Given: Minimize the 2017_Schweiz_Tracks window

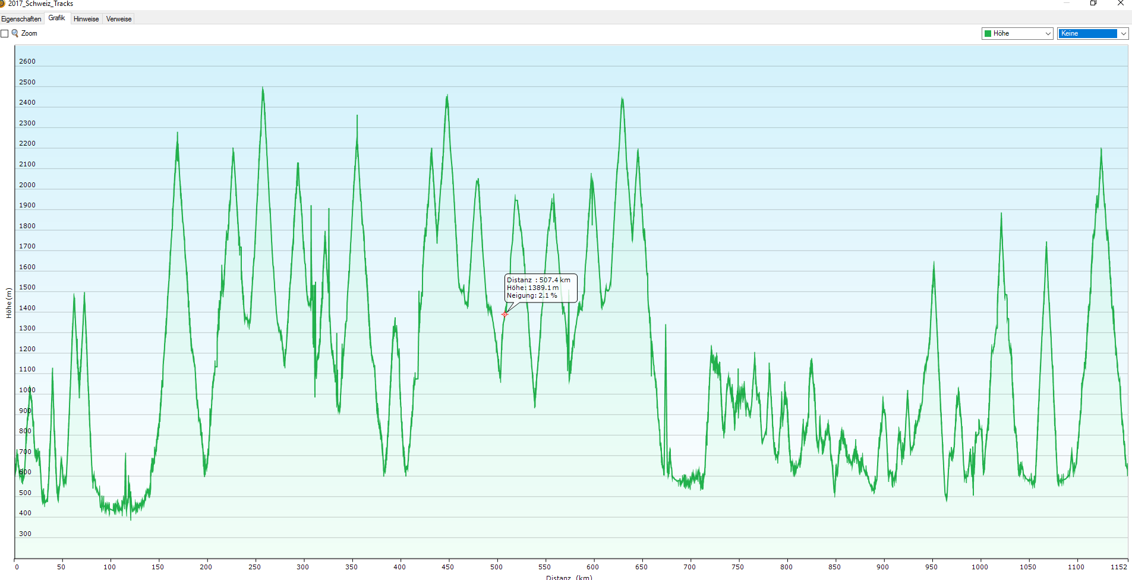Looking at the screenshot, I should (1066, 4).
